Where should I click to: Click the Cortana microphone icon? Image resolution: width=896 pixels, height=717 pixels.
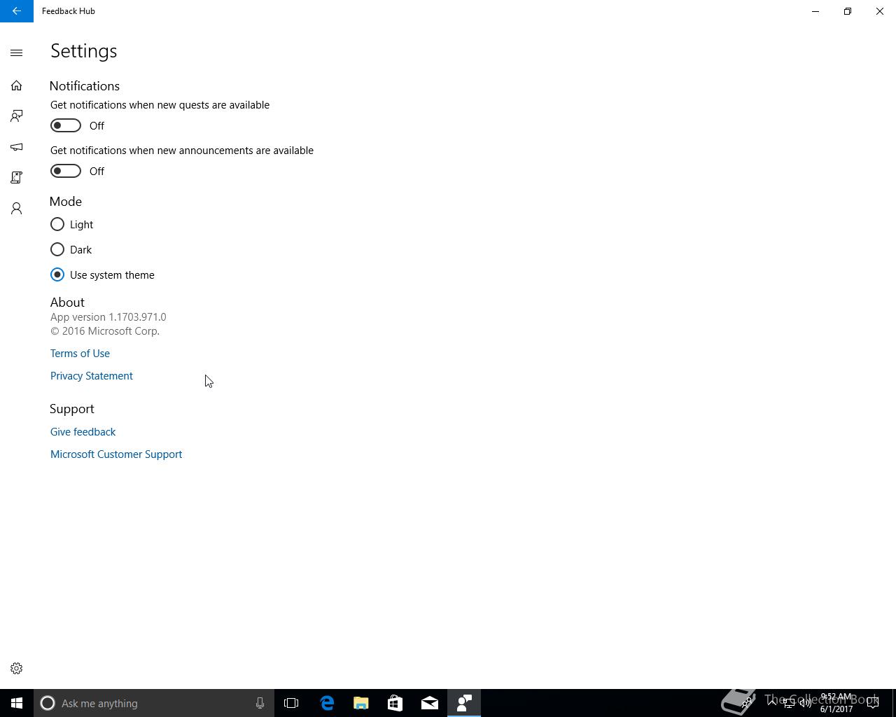260,703
